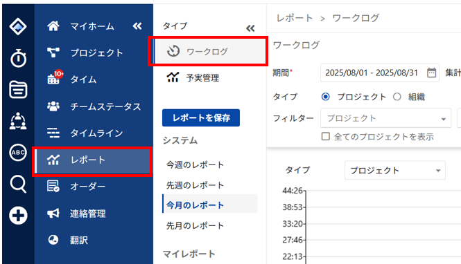Click the 期間 date range field

380,73
